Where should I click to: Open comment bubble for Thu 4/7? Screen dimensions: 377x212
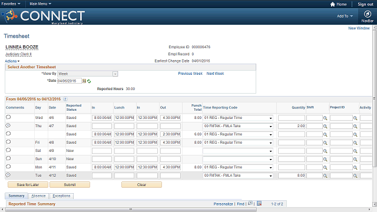pos(8,125)
